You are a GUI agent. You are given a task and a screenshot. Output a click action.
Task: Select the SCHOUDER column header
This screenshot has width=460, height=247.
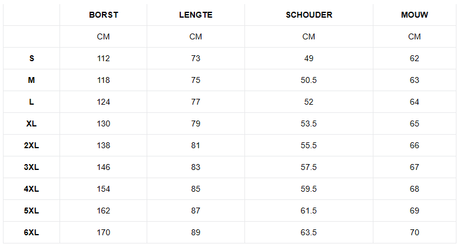pos(309,15)
